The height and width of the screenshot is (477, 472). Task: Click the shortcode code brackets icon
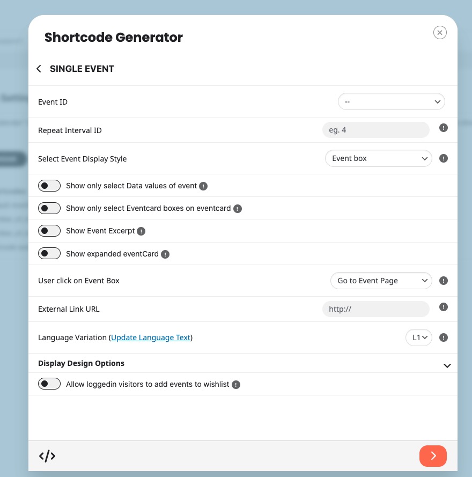pyautogui.click(x=47, y=456)
